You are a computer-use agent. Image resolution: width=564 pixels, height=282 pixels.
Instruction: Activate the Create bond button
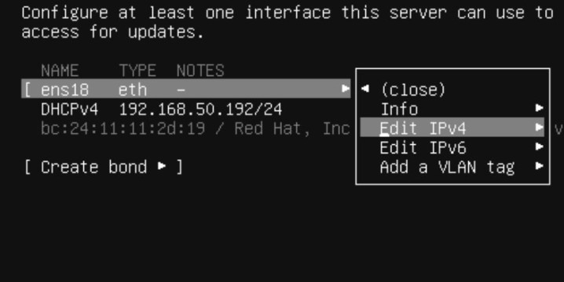coord(103,167)
